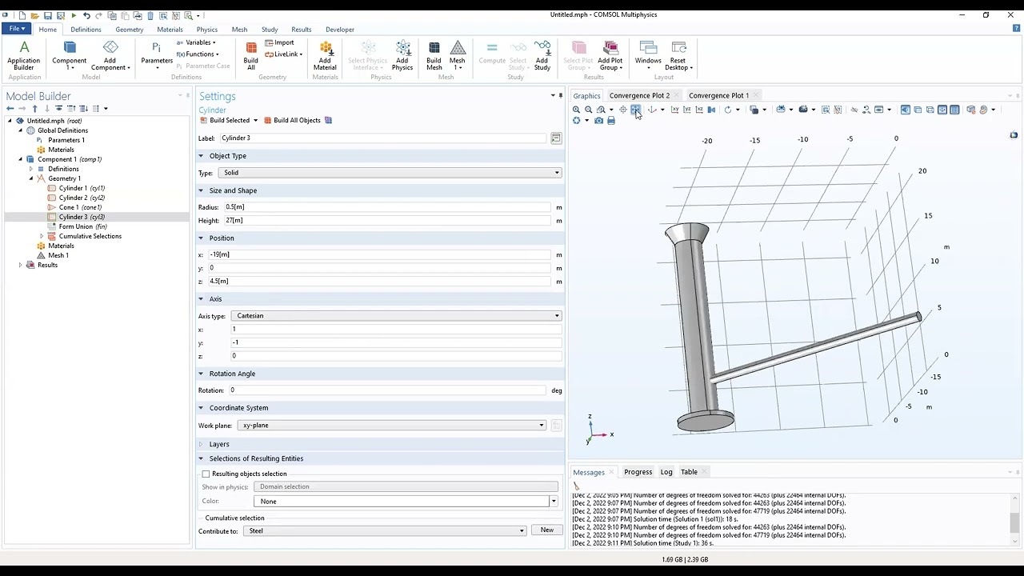Click Add Material in the ribbon
This screenshot has height=576, width=1024.
click(325, 55)
